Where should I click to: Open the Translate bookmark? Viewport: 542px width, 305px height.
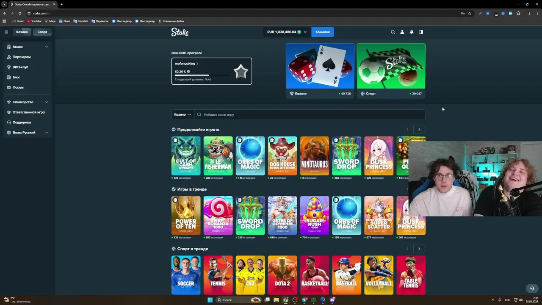pos(81,21)
